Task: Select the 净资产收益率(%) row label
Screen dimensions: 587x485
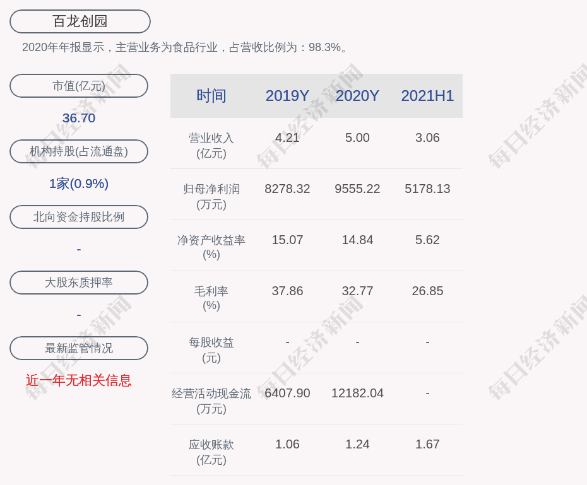Action: click(x=211, y=247)
